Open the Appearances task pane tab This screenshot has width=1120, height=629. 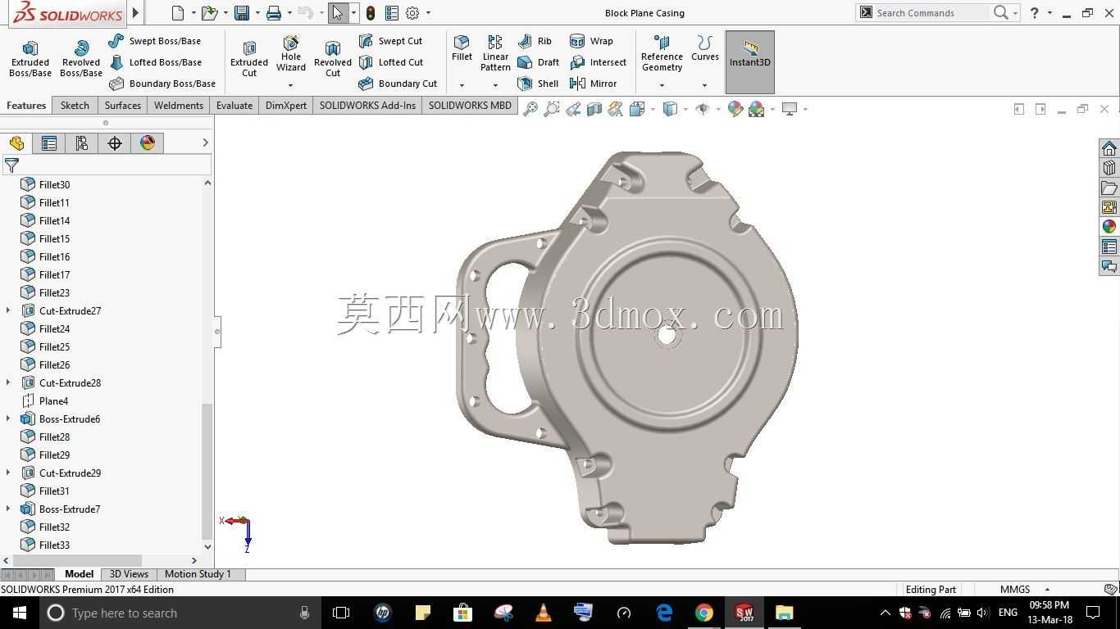tap(1109, 227)
